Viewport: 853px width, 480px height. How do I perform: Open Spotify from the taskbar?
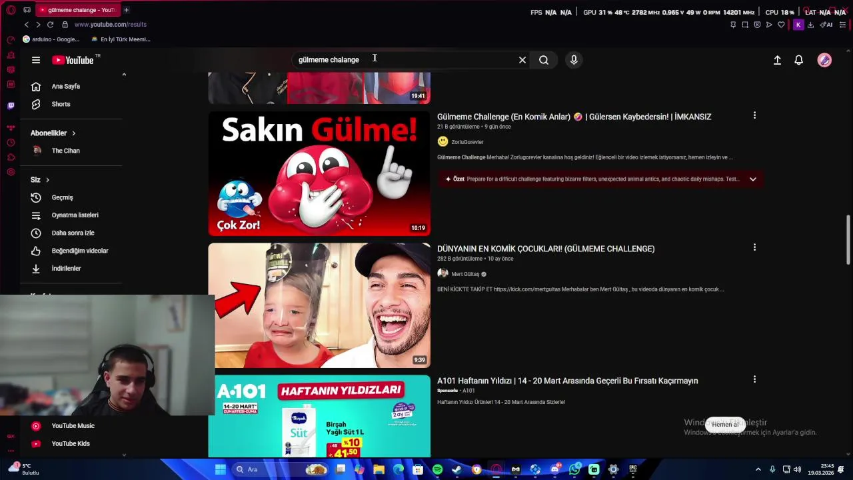click(x=437, y=469)
